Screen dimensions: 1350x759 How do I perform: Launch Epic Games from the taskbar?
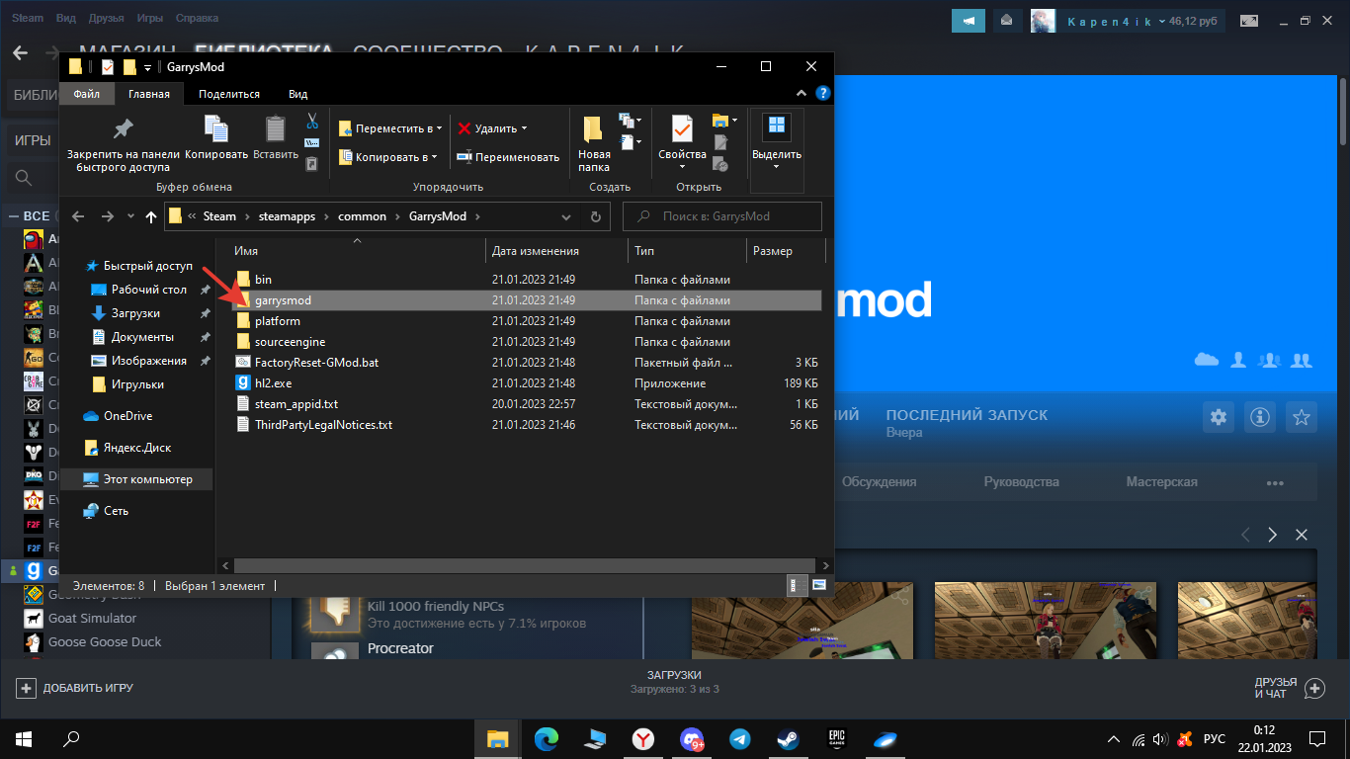click(x=838, y=738)
